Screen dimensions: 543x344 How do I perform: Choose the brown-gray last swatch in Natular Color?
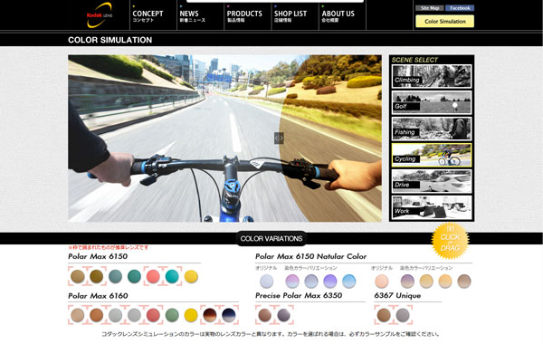pos(464,281)
